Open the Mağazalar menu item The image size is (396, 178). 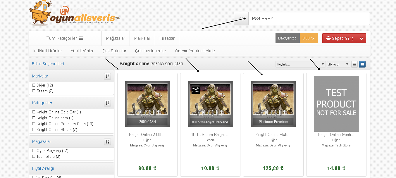click(x=116, y=38)
